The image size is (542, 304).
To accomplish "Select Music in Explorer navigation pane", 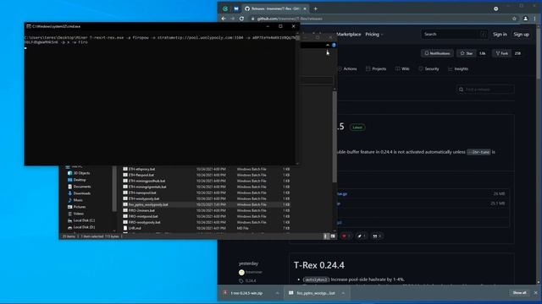I will point(75,200).
